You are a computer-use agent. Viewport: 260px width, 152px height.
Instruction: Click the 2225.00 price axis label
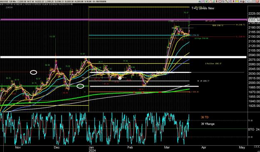click(x=254, y=14)
